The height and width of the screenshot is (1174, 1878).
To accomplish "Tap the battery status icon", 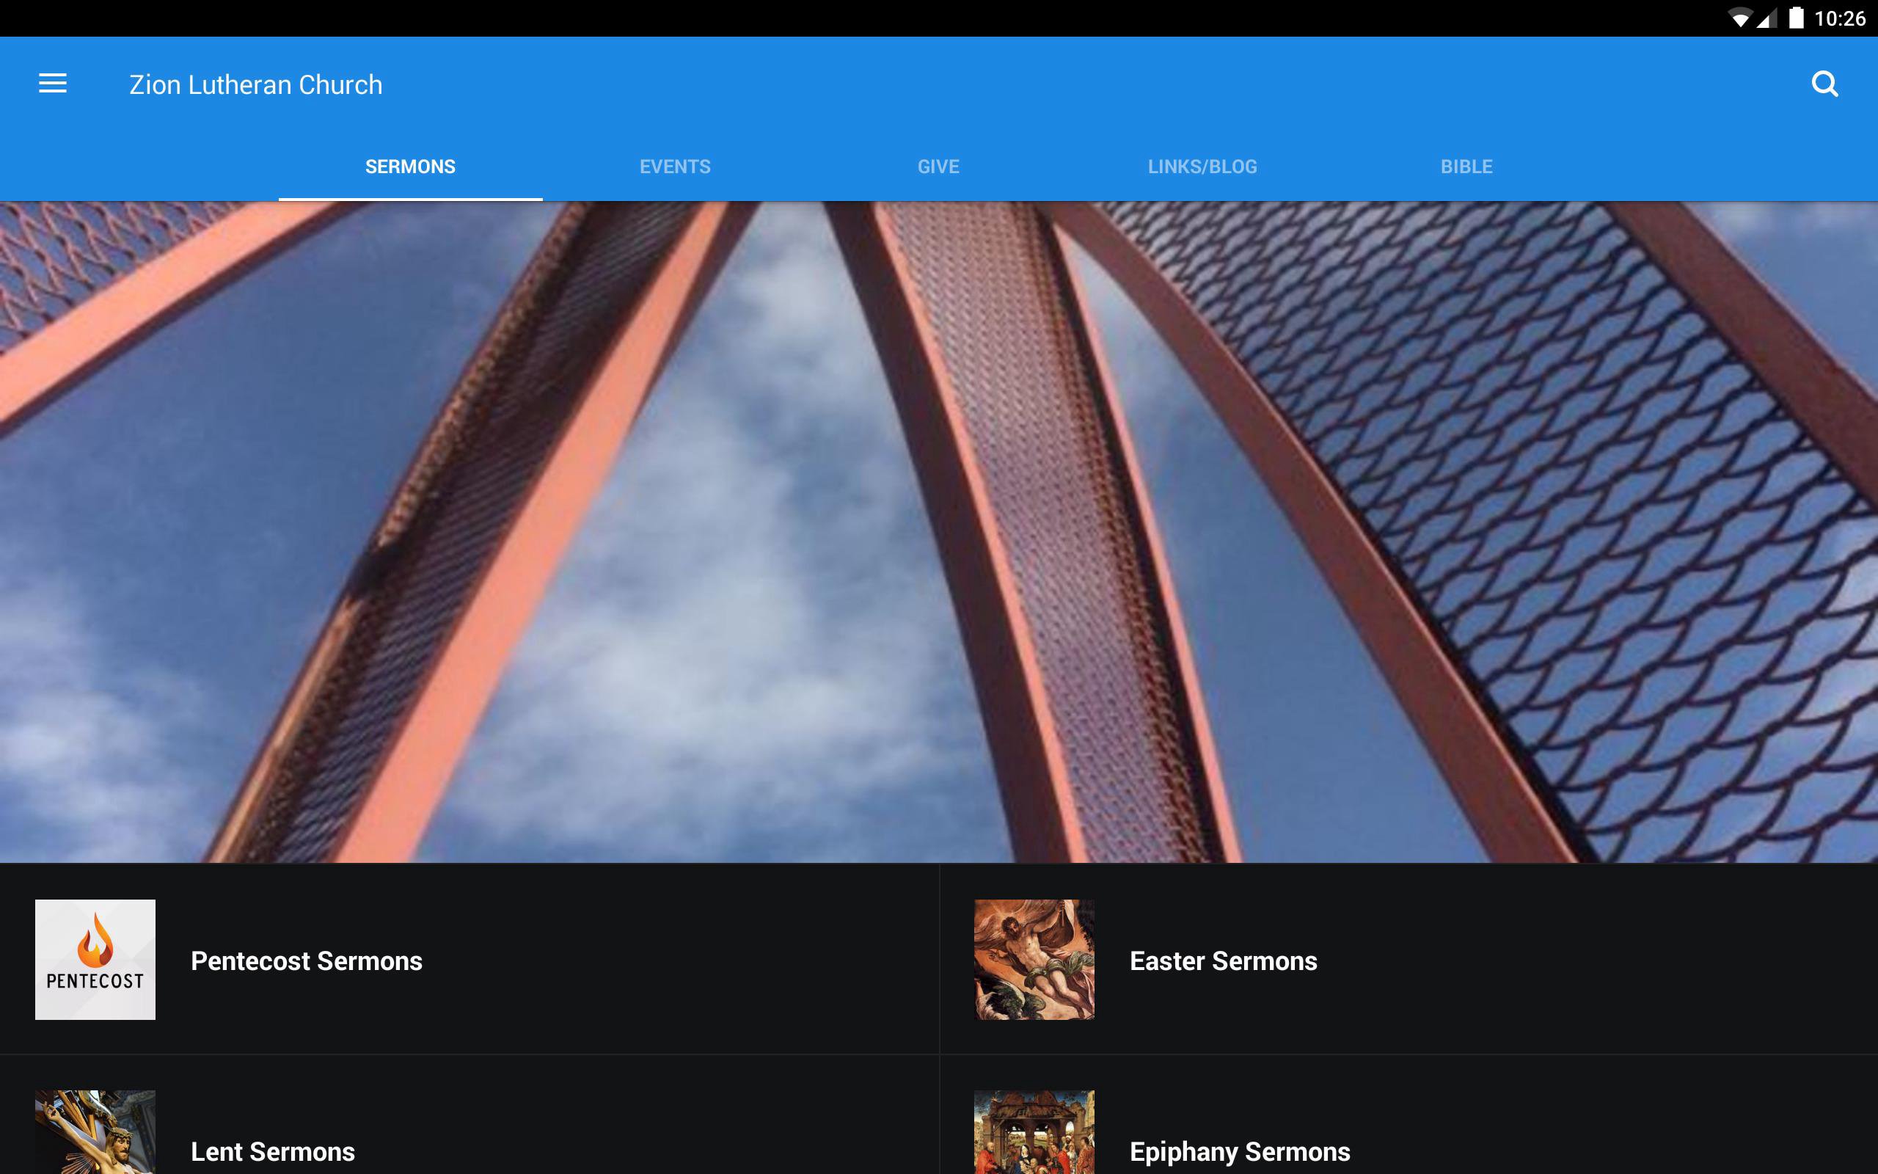I will click(x=1796, y=18).
